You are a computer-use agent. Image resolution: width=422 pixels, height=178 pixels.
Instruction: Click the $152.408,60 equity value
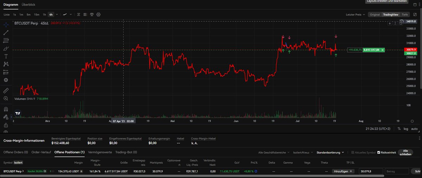pyautogui.click(x=60, y=143)
